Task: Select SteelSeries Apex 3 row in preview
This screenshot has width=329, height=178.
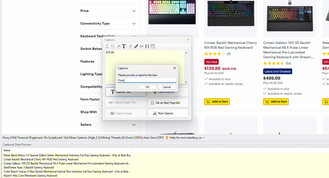Action: tap(29, 167)
